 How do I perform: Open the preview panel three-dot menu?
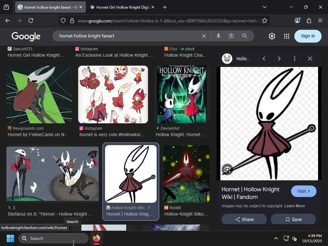(295, 59)
